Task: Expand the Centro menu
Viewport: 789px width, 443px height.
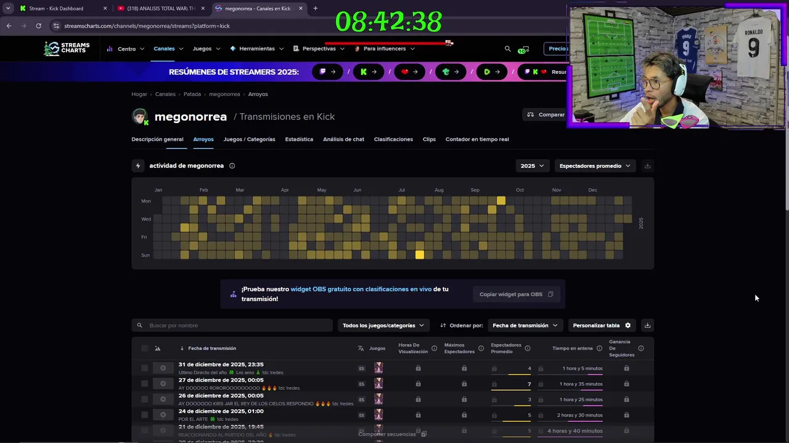Action: coord(126,49)
